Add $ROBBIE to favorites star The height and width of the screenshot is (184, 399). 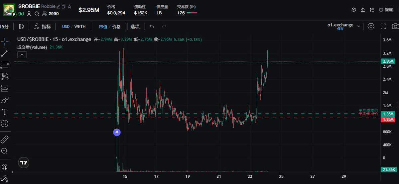(x=69, y=6)
